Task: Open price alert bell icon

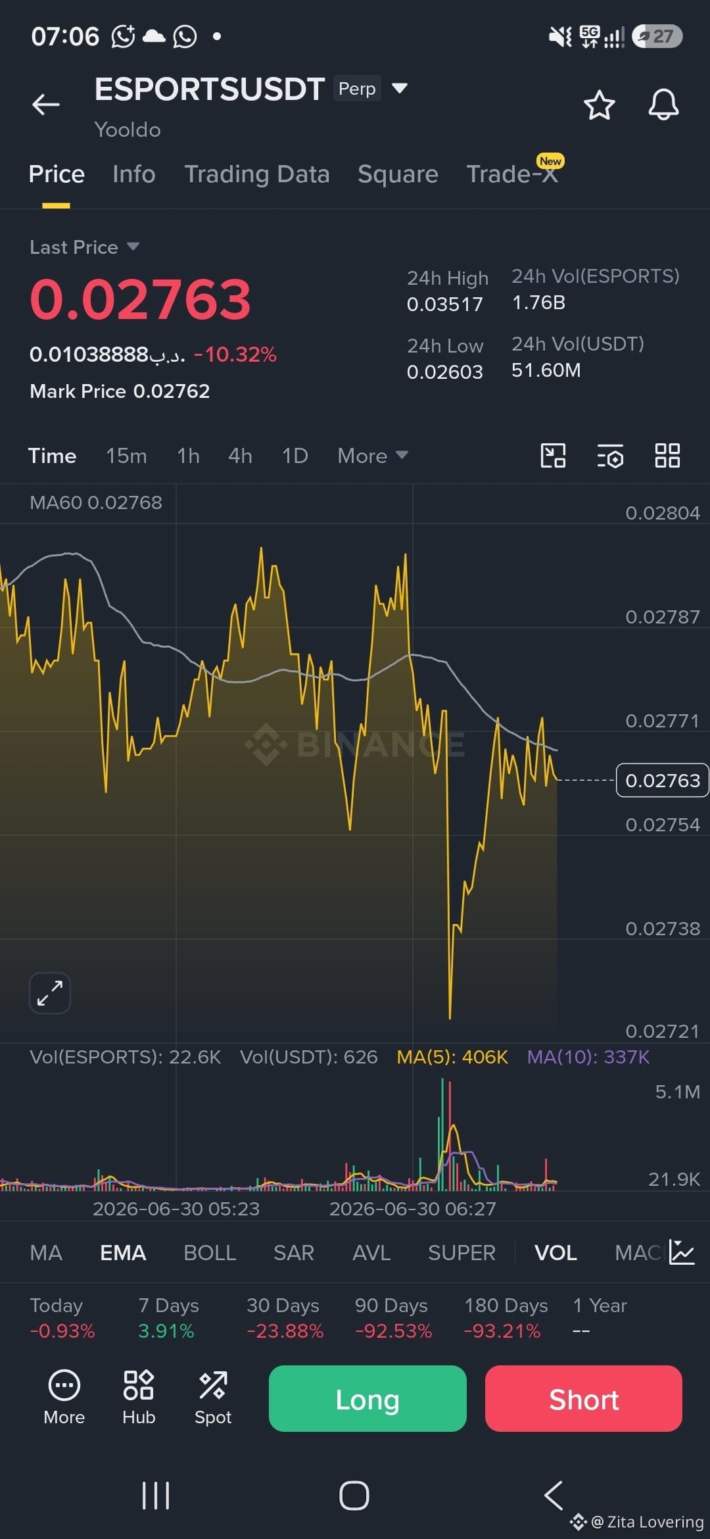Action: click(x=663, y=105)
